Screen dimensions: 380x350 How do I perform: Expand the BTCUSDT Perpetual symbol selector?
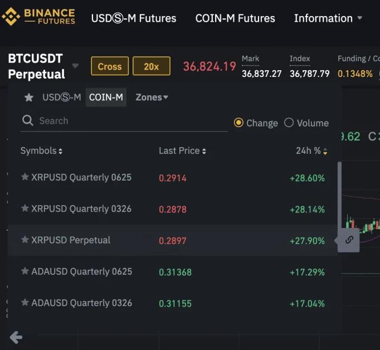point(75,66)
